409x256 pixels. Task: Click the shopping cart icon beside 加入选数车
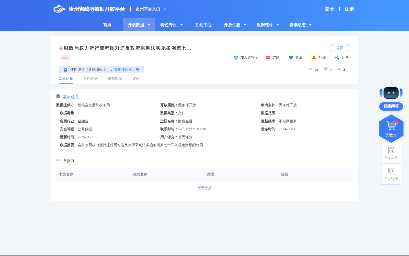(x=236, y=58)
